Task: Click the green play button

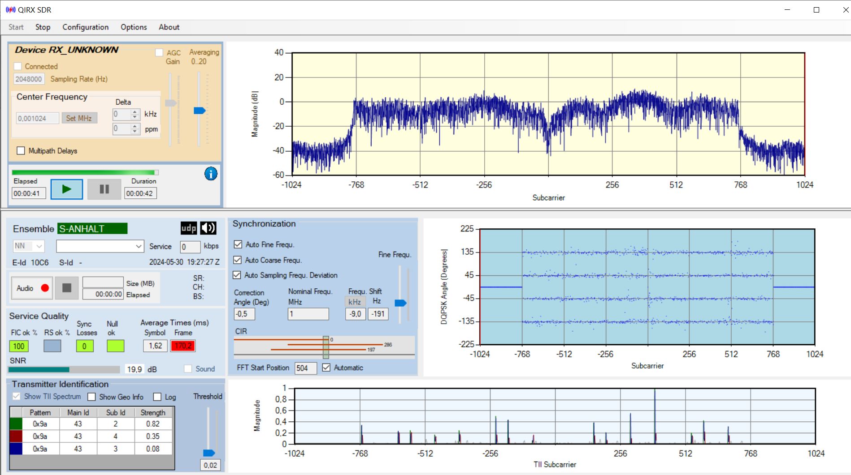Action: coord(66,189)
